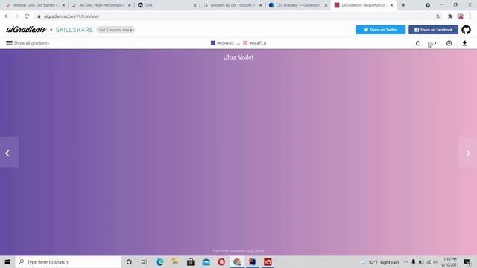Screen dimensions: 477x268
Task: Switch to CSS Gradient Generator tab
Action: pos(297,5)
